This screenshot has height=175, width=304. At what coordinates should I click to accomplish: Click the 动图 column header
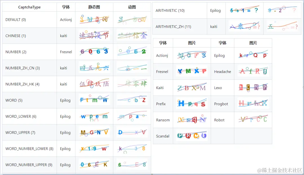[132, 7]
